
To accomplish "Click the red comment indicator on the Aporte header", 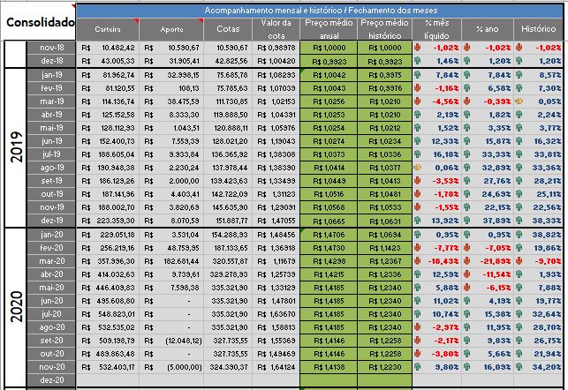I will 201,20.
